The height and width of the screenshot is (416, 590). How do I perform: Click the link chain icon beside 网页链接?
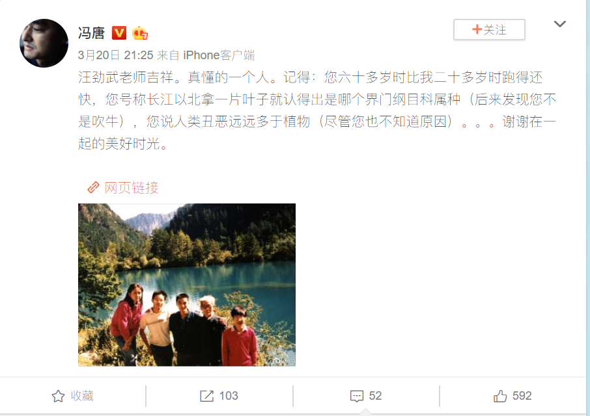coord(93,187)
